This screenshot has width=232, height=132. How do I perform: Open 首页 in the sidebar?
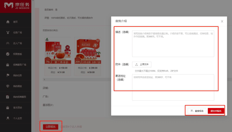coord(16,22)
